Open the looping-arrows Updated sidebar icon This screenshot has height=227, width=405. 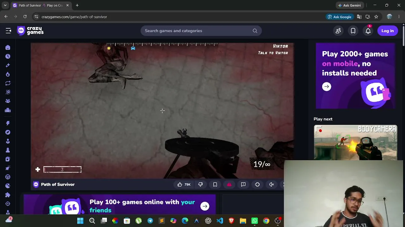coord(8,83)
